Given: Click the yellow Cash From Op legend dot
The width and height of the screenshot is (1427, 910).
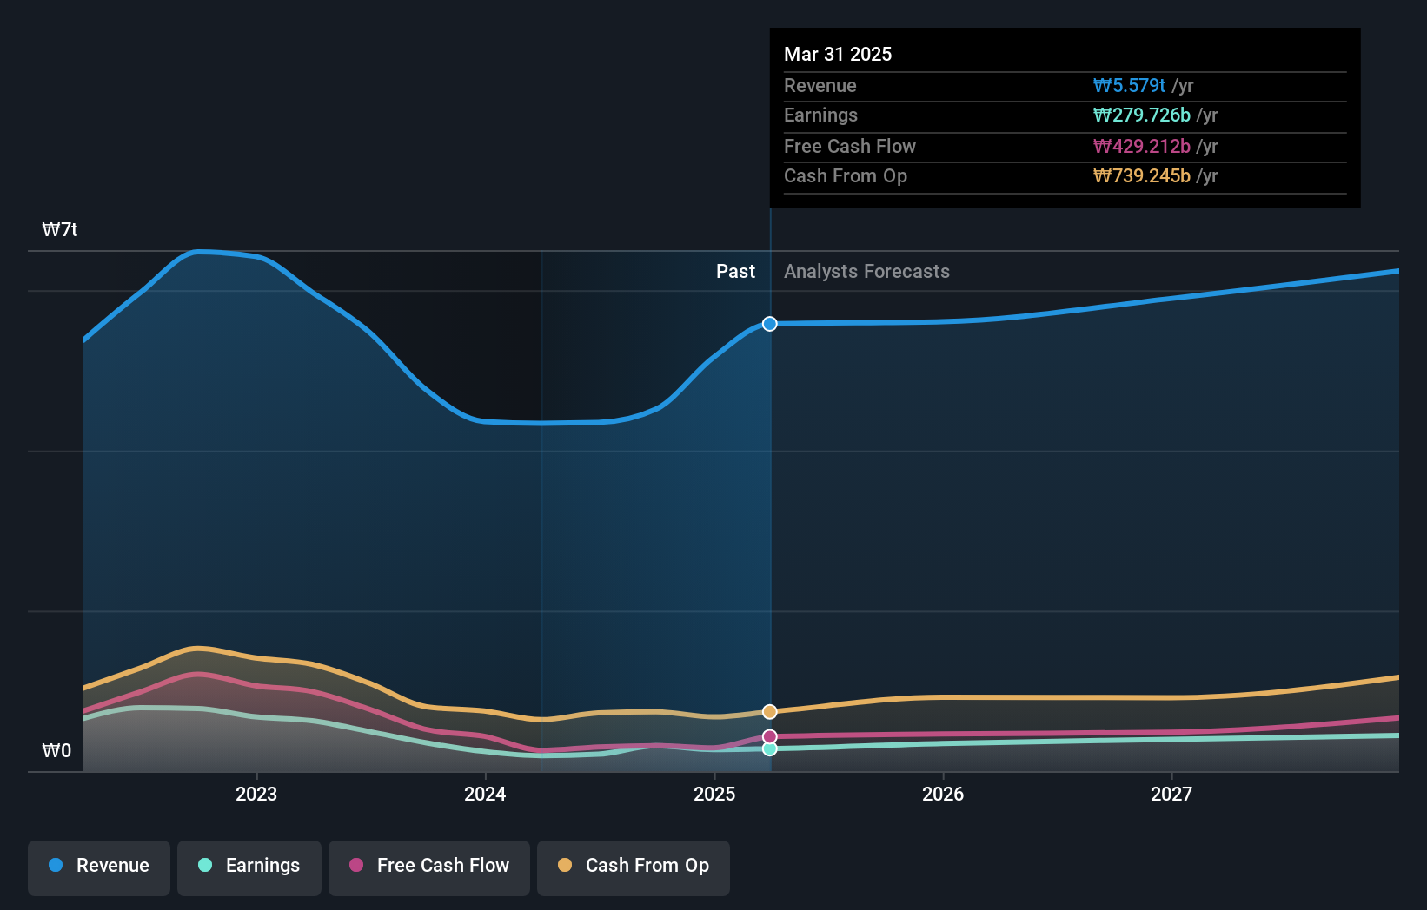Looking at the screenshot, I should 566,866.
